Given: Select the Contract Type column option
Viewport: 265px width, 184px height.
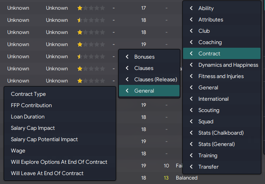Looking at the screenshot, I should (60, 94).
